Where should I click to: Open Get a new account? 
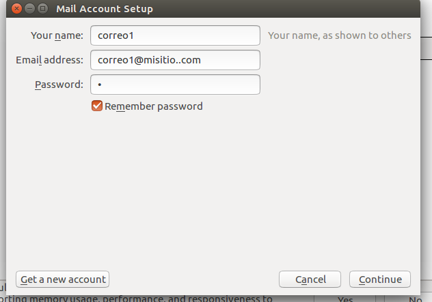click(62, 280)
